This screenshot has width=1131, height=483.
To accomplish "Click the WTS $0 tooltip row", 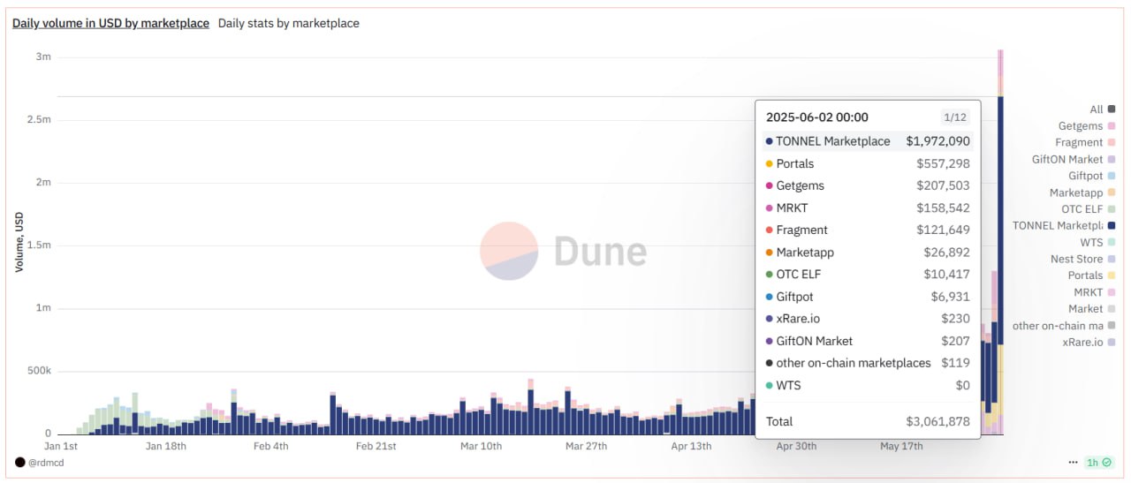I will click(x=868, y=385).
